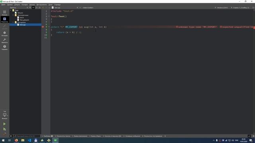Open the Select Symbol dropdown

(88, 8)
